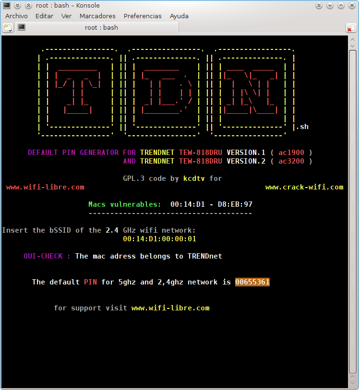Click the red 'PIN' word

click(90, 282)
